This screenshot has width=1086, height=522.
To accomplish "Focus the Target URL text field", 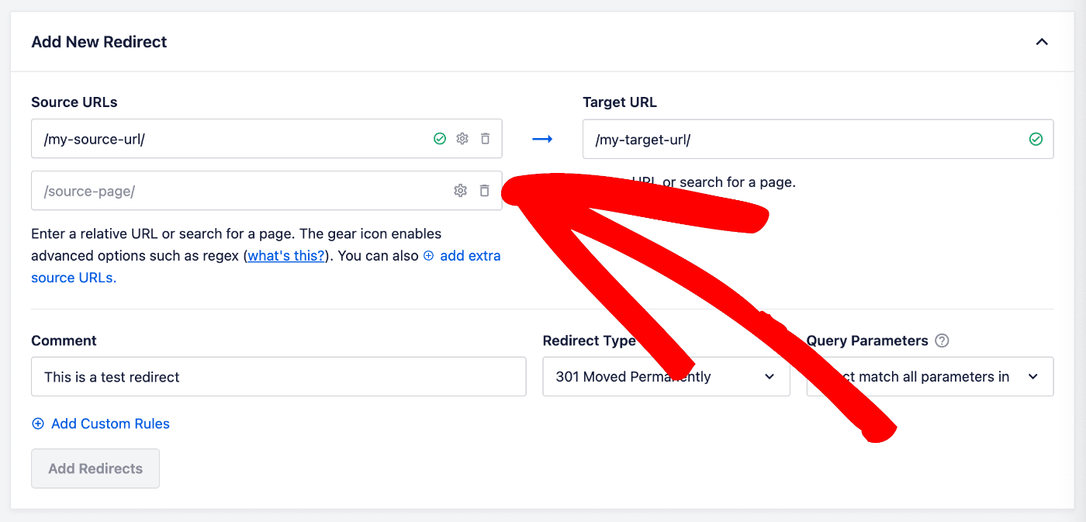I will point(799,139).
